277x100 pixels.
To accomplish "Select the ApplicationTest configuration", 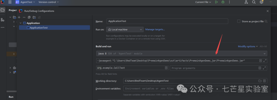I will click(54, 27).
